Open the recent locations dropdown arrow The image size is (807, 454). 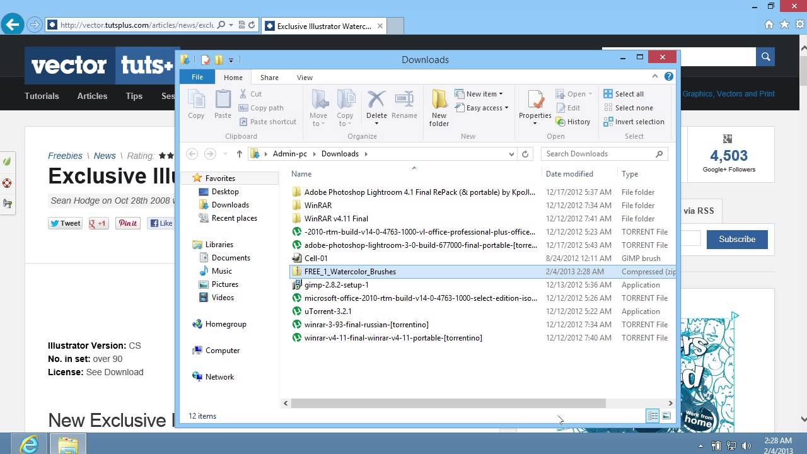point(226,154)
